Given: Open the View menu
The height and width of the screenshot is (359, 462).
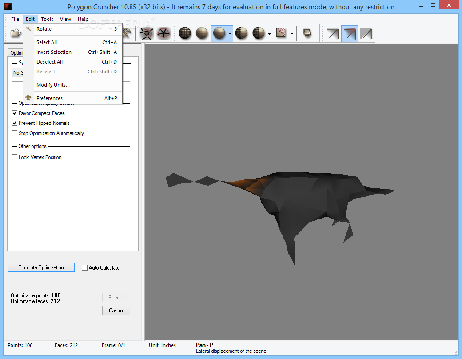Looking at the screenshot, I should [65, 19].
